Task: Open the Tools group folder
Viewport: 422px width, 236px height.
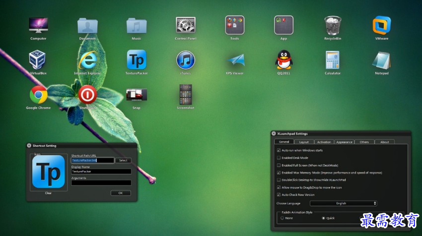Action: pos(235,25)
